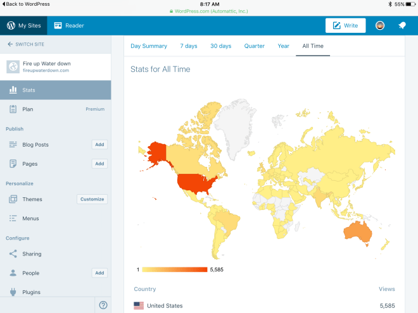Open the user profile avatar
The width and height of the screenshot is (418, 313).
[380, 25]
